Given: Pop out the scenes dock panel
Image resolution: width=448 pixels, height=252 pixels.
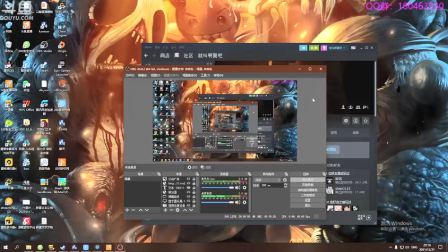Looking at the screenshot, I should click(x=159, y=174).
